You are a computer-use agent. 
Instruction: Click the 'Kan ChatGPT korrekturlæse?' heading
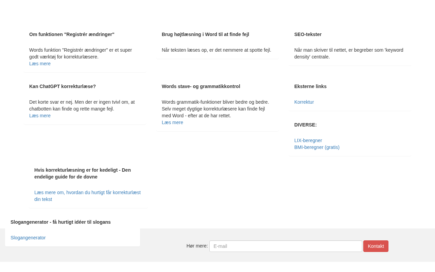(x=63, y=86)
